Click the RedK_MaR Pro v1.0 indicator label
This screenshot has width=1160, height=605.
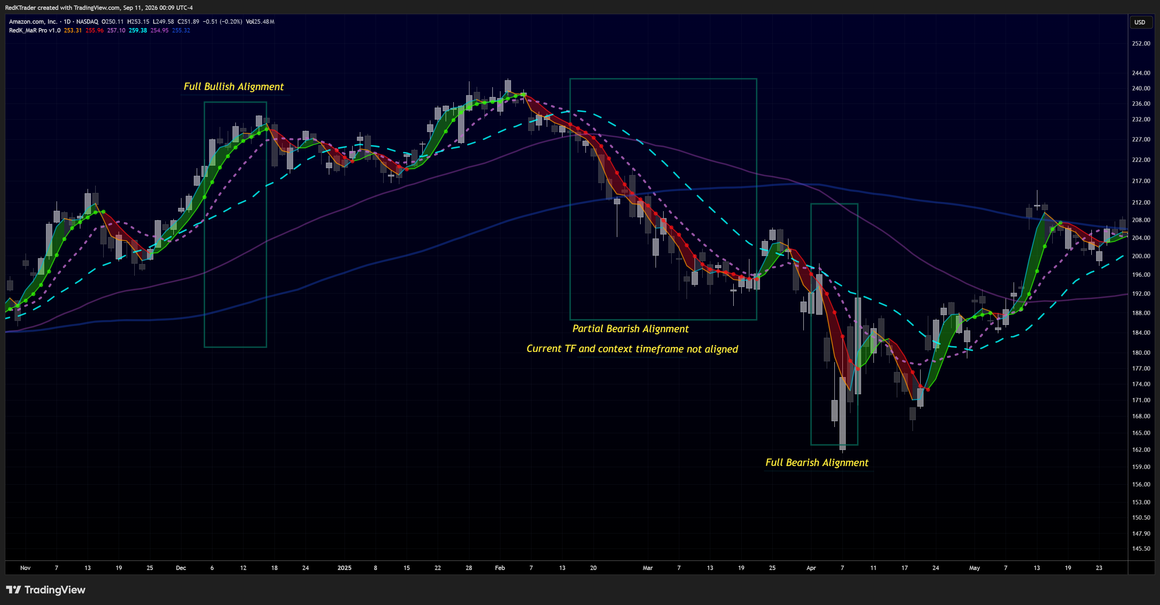pyautogui.click(x=35, y=31)
